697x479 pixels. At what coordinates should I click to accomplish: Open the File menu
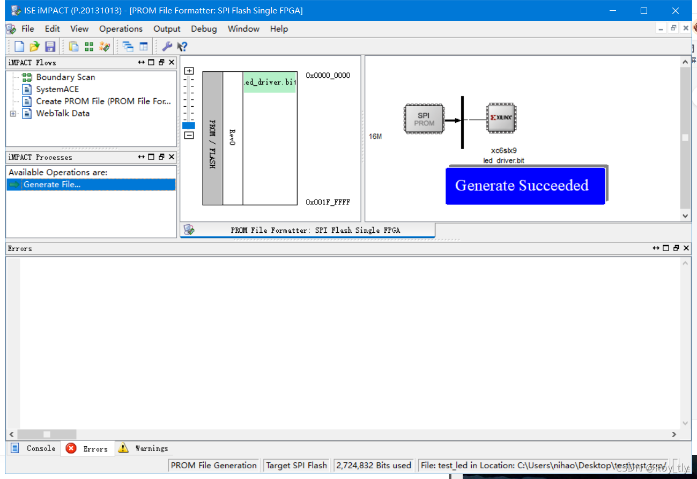(x=28, y=29)
